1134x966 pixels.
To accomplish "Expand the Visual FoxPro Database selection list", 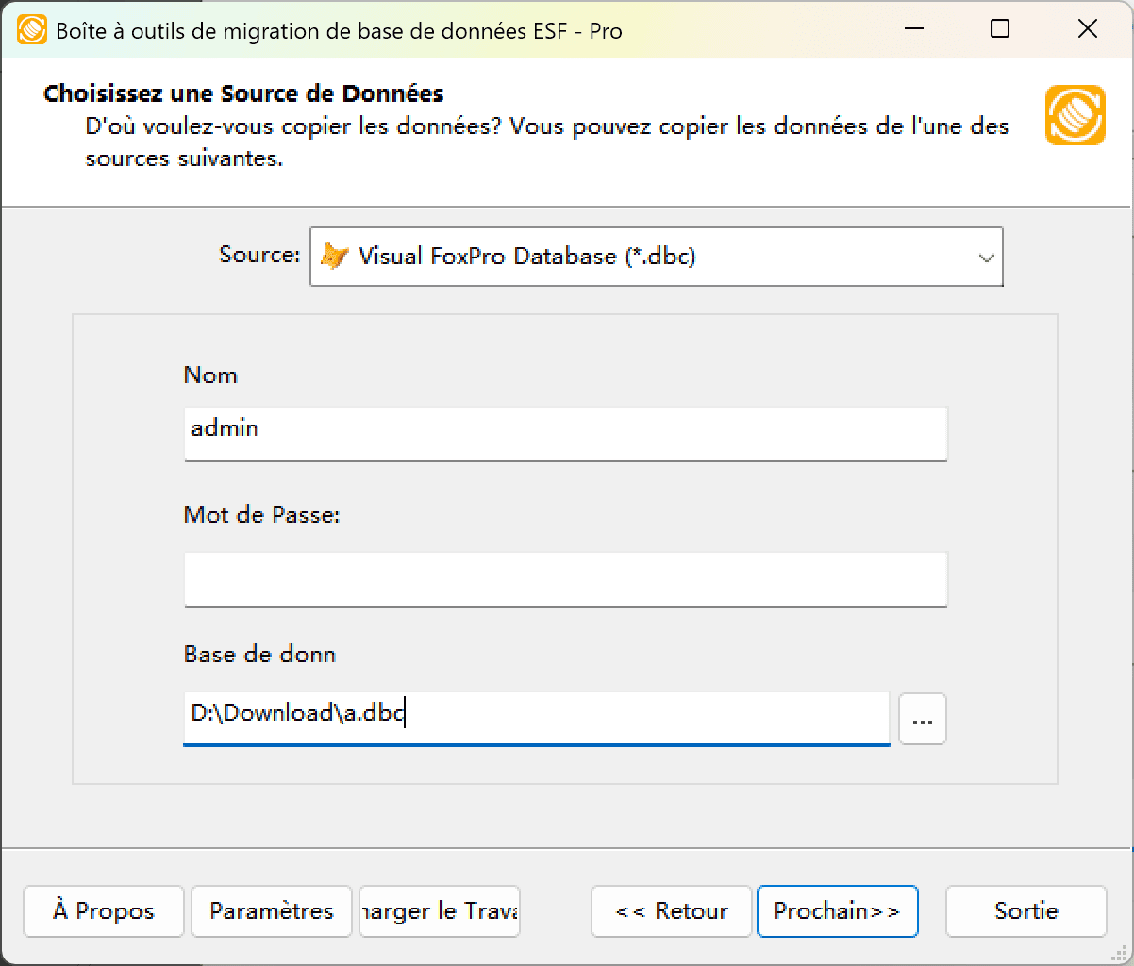I will 984,257.
